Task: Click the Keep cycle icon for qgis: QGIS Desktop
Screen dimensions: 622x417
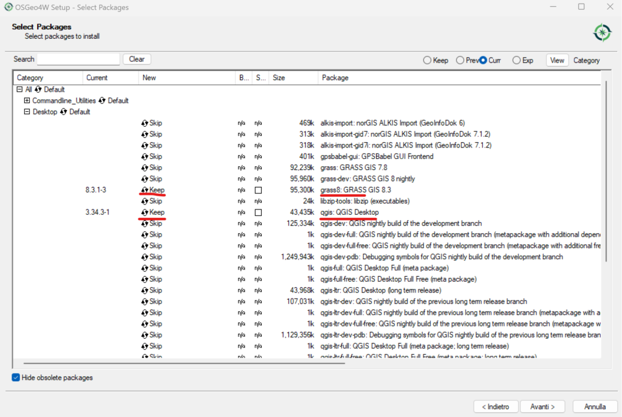Action: point(145,212)
